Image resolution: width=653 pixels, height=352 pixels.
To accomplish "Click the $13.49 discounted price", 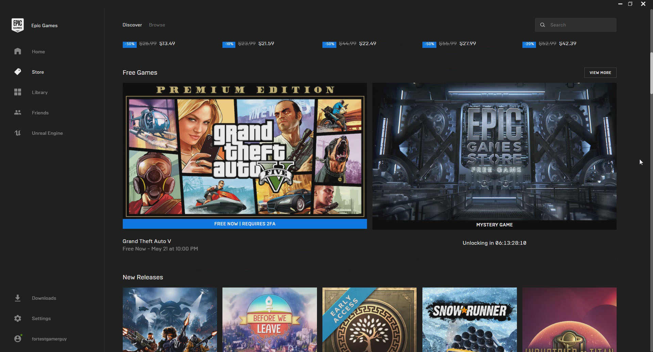I will [x=167, y=43].
